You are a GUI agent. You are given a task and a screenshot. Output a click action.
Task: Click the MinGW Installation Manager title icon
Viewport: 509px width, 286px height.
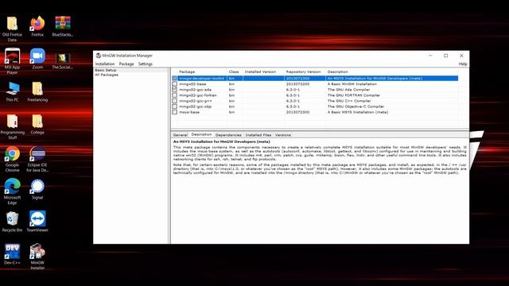99,56
